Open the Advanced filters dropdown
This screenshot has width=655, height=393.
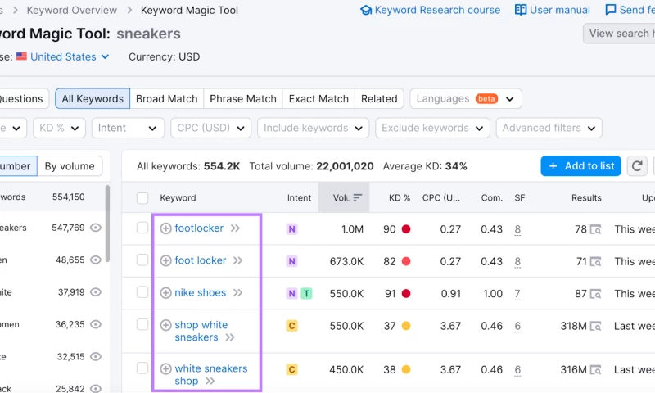pos(549,128)
